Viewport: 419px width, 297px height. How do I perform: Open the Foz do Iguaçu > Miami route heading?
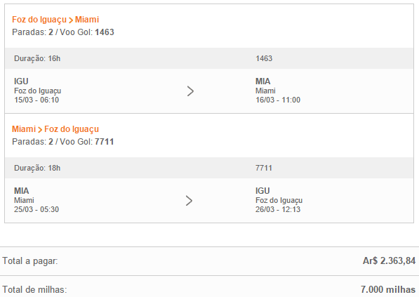pyautogui.click(x=55, y=20)
